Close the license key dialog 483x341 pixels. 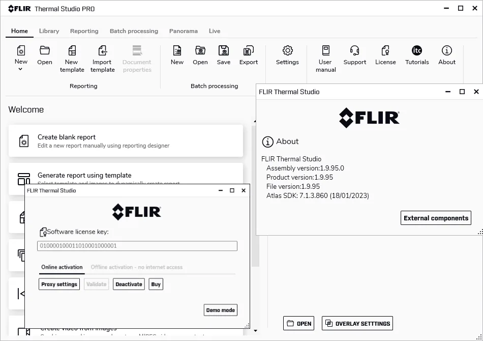244,190
